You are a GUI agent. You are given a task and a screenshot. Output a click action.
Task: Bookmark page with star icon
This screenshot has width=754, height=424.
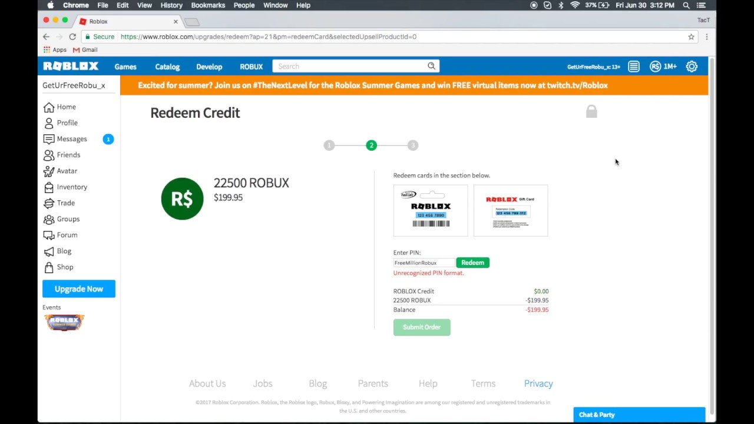click(x=691, y=37)
